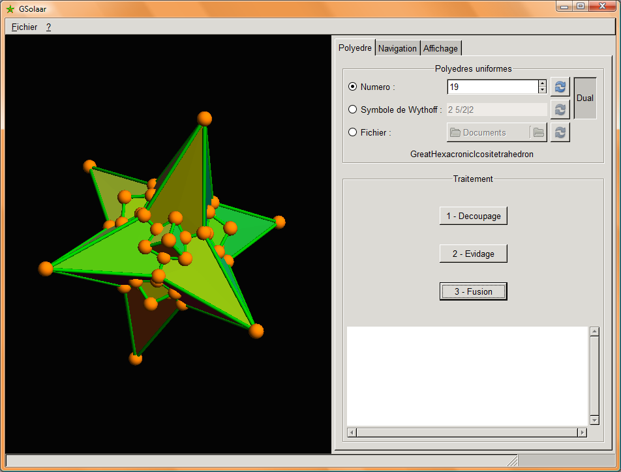Increase the polyhedron number with the up arrow

(542, 83)
